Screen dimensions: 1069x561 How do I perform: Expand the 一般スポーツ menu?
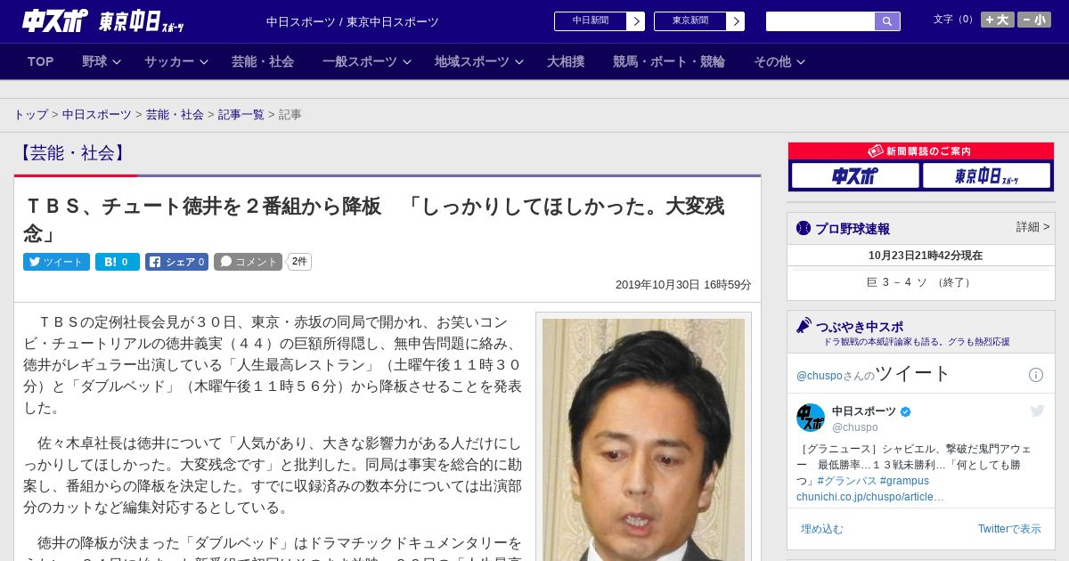coord(367,61)
